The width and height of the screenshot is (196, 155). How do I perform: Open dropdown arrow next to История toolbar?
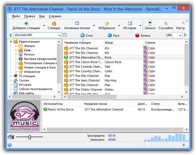140,26
